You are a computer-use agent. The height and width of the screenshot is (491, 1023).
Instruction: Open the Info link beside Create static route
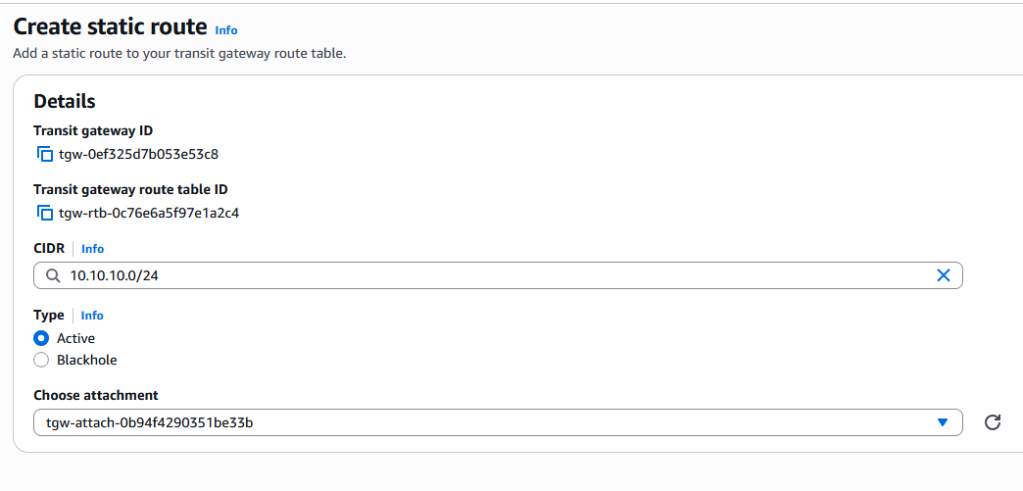click(226, 30)
